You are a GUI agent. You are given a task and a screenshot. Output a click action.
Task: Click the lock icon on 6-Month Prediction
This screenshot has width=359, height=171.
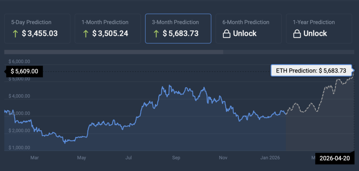coord(226,34)
